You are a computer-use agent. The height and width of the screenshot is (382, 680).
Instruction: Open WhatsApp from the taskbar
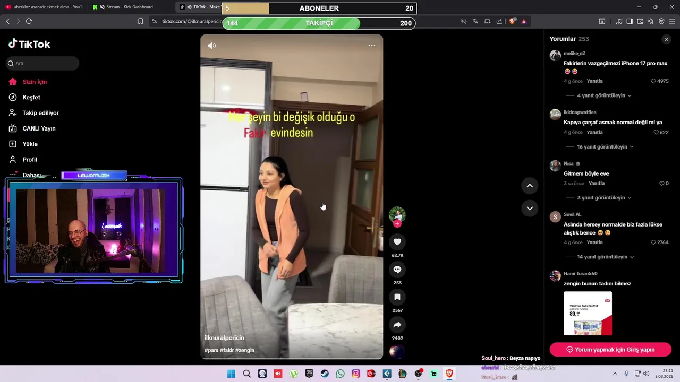(340, 374)
